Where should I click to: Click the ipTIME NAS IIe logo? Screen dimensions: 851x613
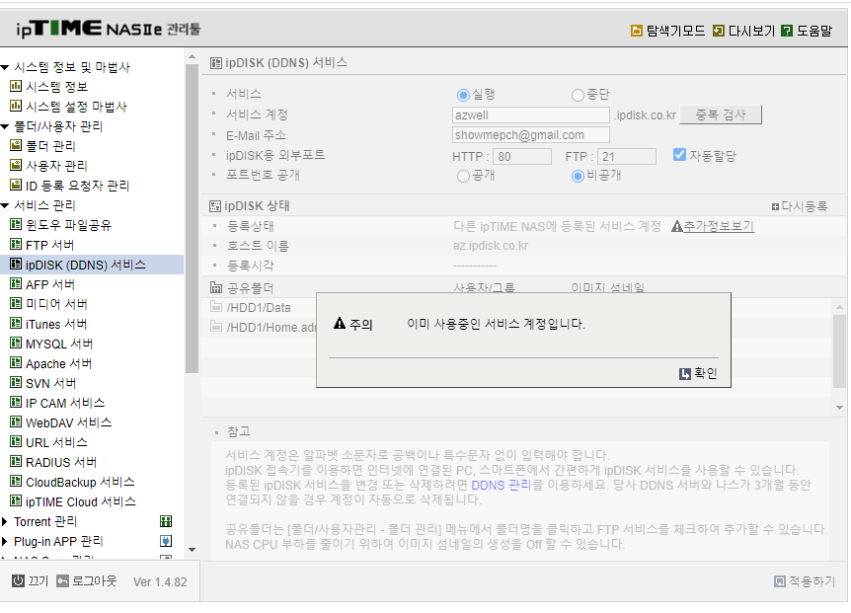click(108, 29)
